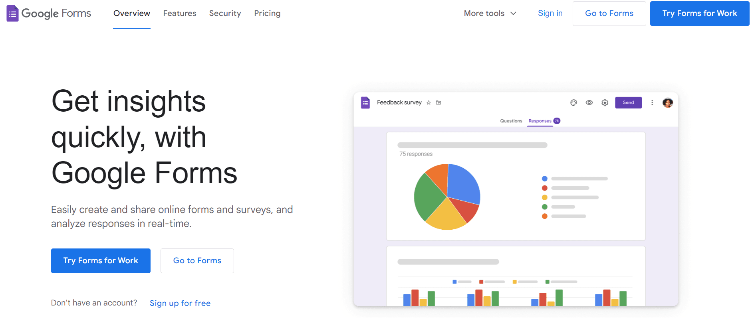Expand the More tools dropdown
This screenshot has height=335, width=752.
[x=490, y=13]
